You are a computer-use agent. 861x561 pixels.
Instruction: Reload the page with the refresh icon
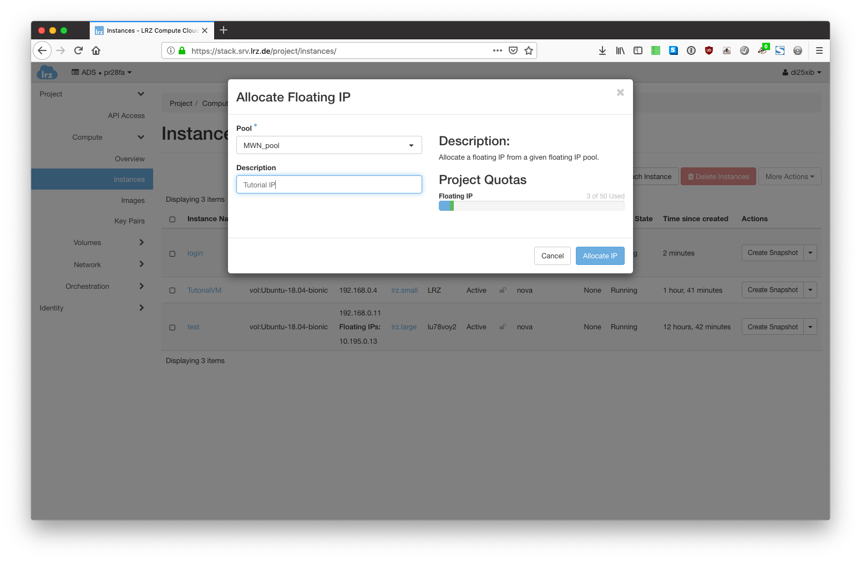pos(78,50)
